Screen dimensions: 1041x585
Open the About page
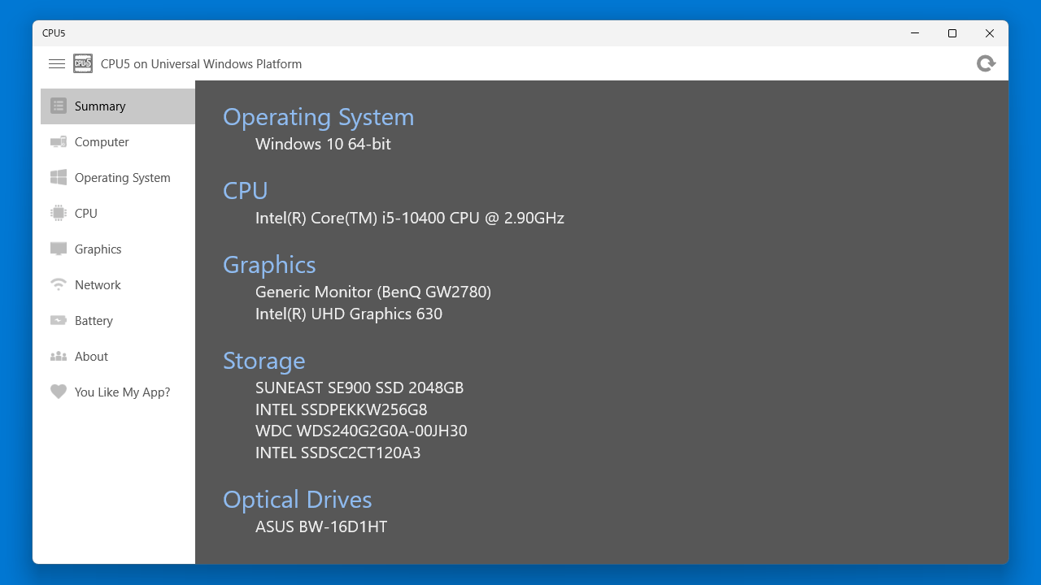[x=118, y=357]
